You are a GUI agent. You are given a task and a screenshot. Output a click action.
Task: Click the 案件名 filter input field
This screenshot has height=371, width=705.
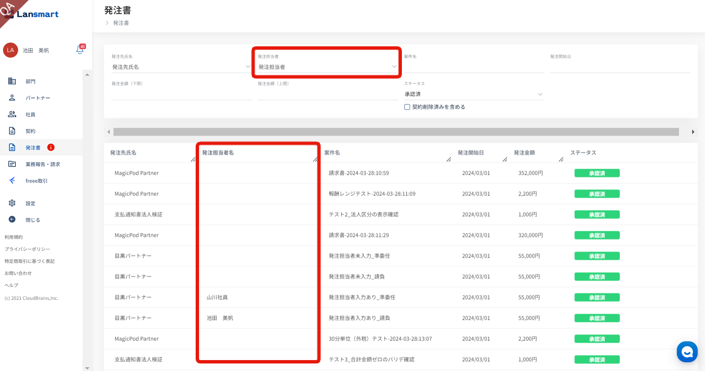click(x=474, y=67)
